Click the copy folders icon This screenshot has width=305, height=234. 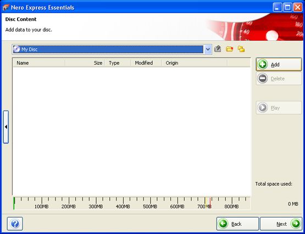coord(241,49)
